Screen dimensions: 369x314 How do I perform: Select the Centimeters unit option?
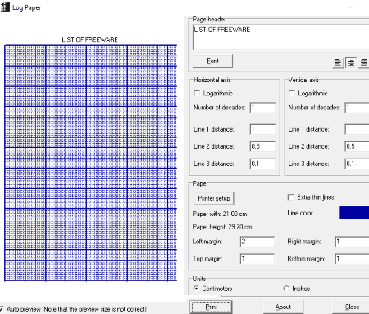pyautogui.click(x=196, y=289)
